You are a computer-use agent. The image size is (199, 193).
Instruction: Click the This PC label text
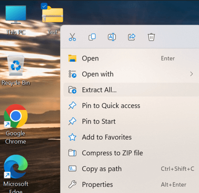(x=16, y=32)
